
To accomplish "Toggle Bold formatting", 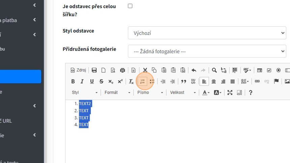I will point(73,81).
